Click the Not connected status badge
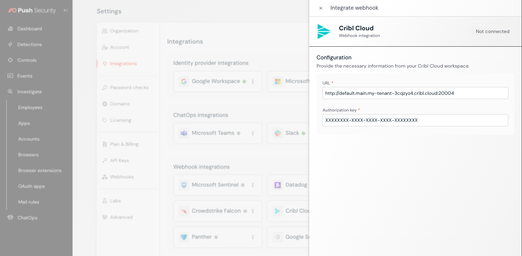The image size is (522, 256). point(493,32)
